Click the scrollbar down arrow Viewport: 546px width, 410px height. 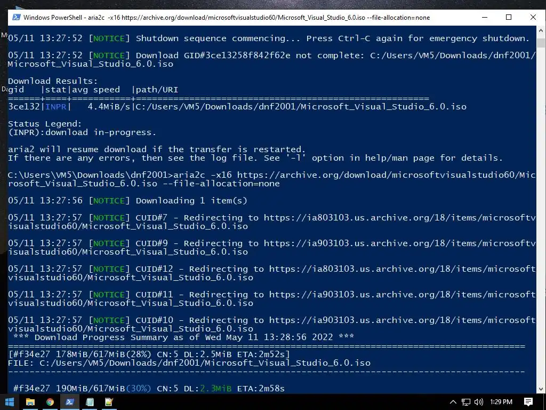(x=541, y=389)
